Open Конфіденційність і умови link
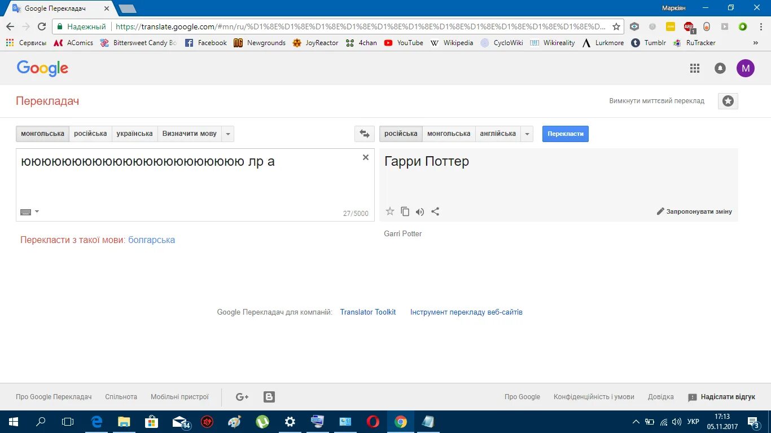This screenshot has height=433, width=771. 594,397
